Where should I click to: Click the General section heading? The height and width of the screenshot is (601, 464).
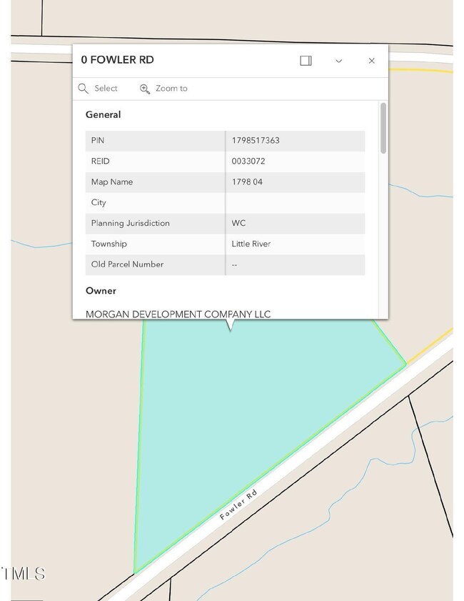pyautogui.click(x=104, y=115)
